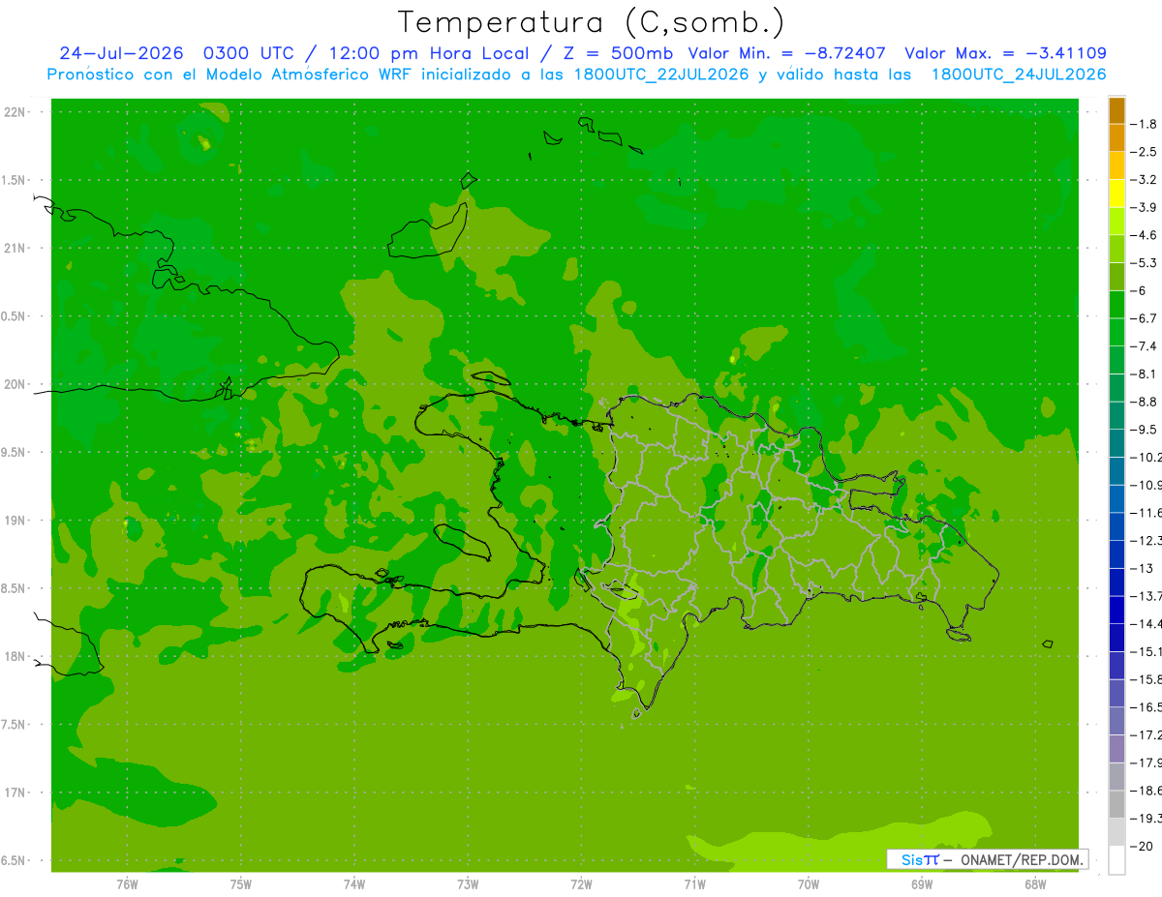Pick the colorbar swatch between -6 and -6.7

coord(1116,305)
